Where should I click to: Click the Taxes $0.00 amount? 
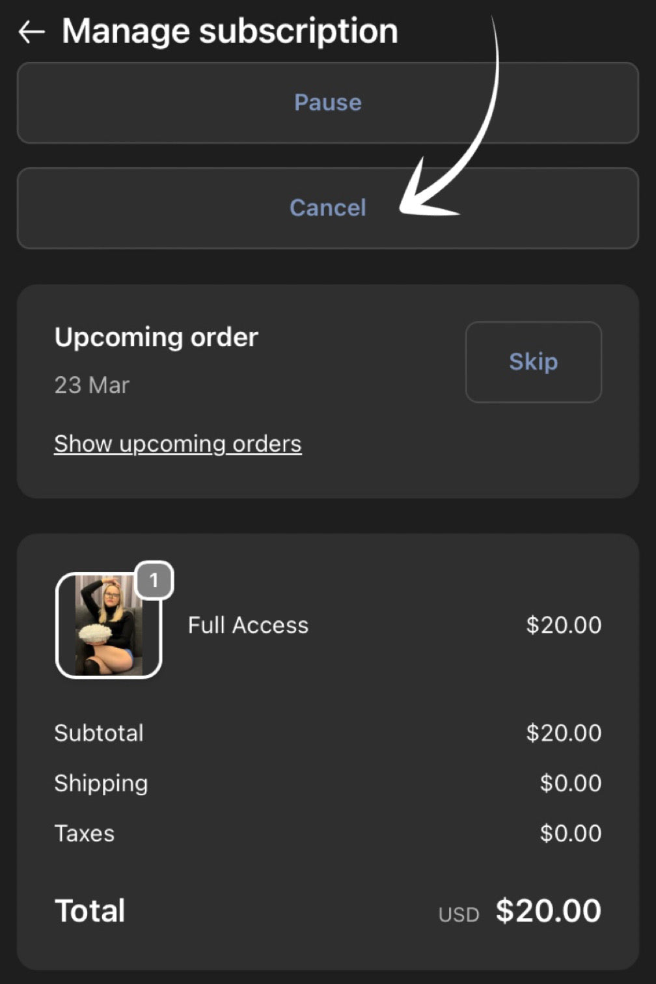click(570, 834)
